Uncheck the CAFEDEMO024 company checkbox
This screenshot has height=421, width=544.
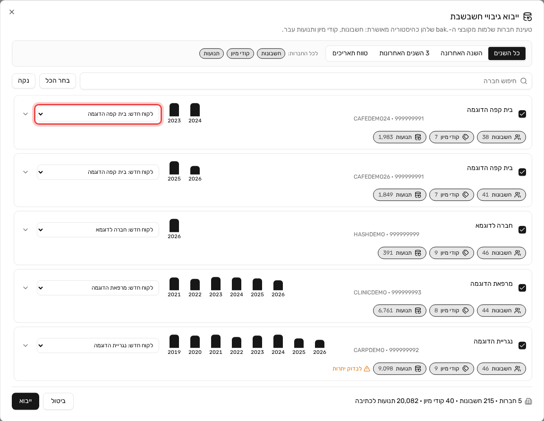click(x=522, y=114)
